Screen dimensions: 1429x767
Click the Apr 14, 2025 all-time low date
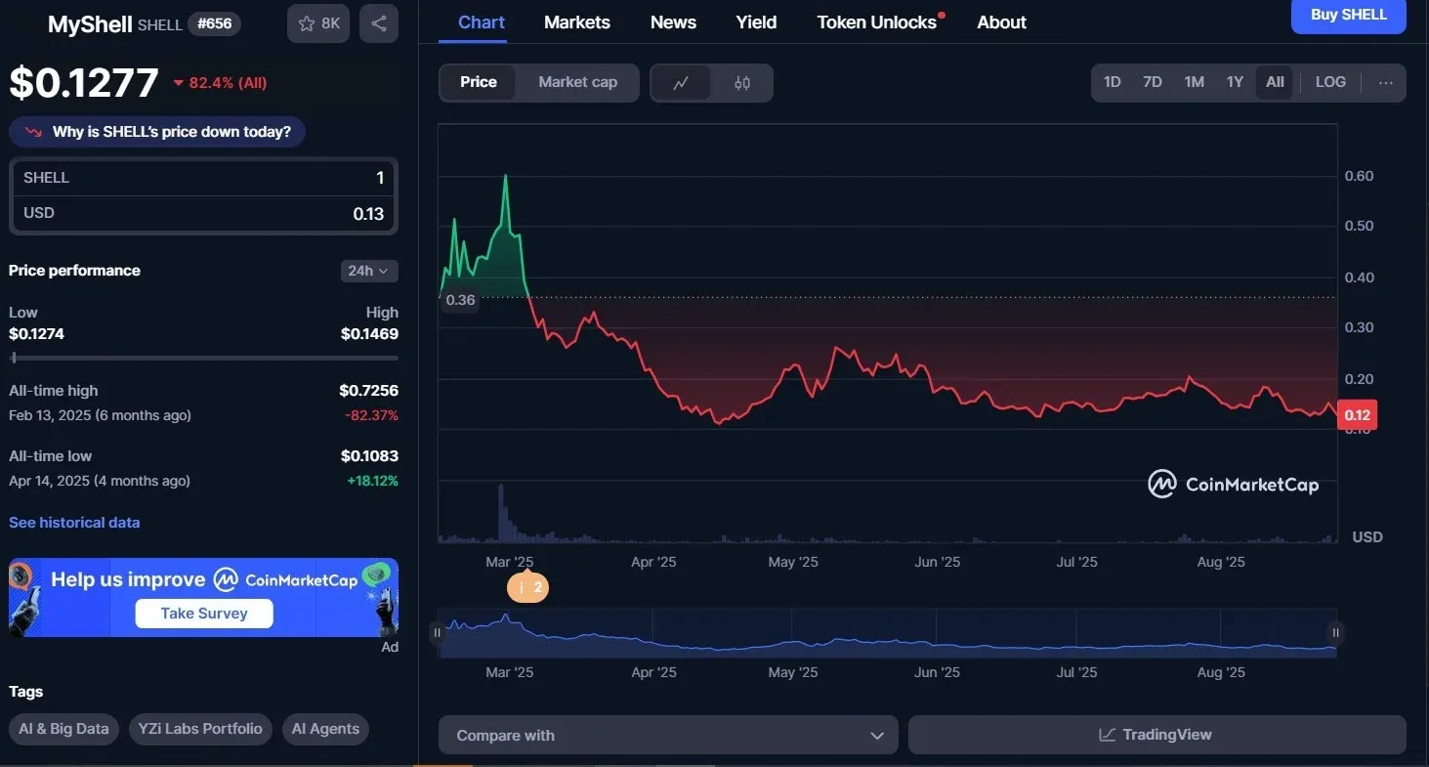(x=100, y=481)
